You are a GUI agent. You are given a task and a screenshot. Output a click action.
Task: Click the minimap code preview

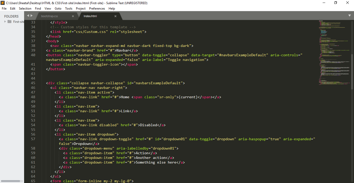click(x=334, y=52)
